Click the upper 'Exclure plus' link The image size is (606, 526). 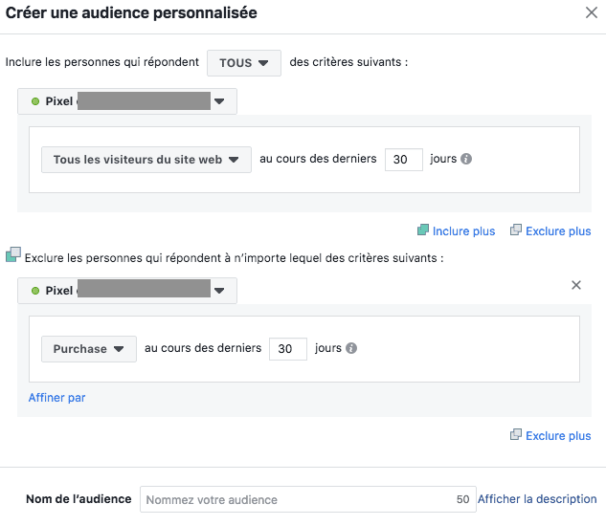(x=558, y=231)
